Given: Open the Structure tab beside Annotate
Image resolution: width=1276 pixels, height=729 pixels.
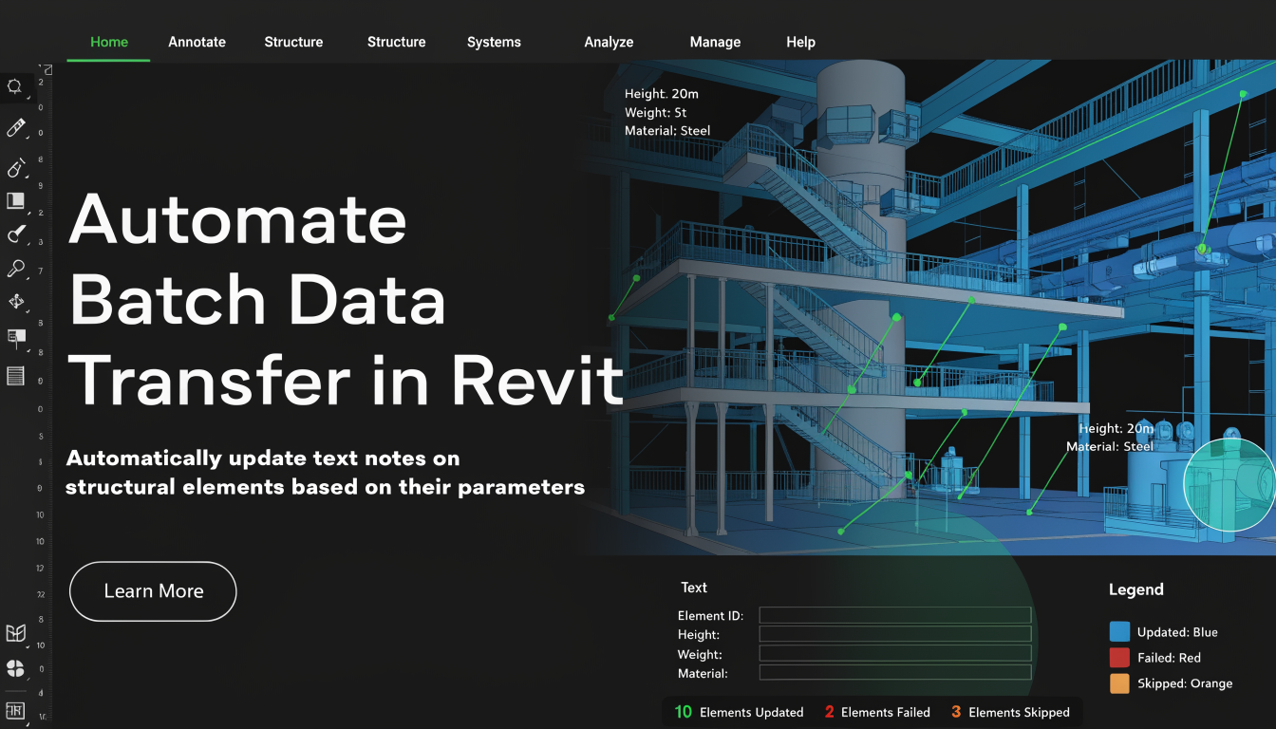Looking at the screenshot, I should coord(293,42).
